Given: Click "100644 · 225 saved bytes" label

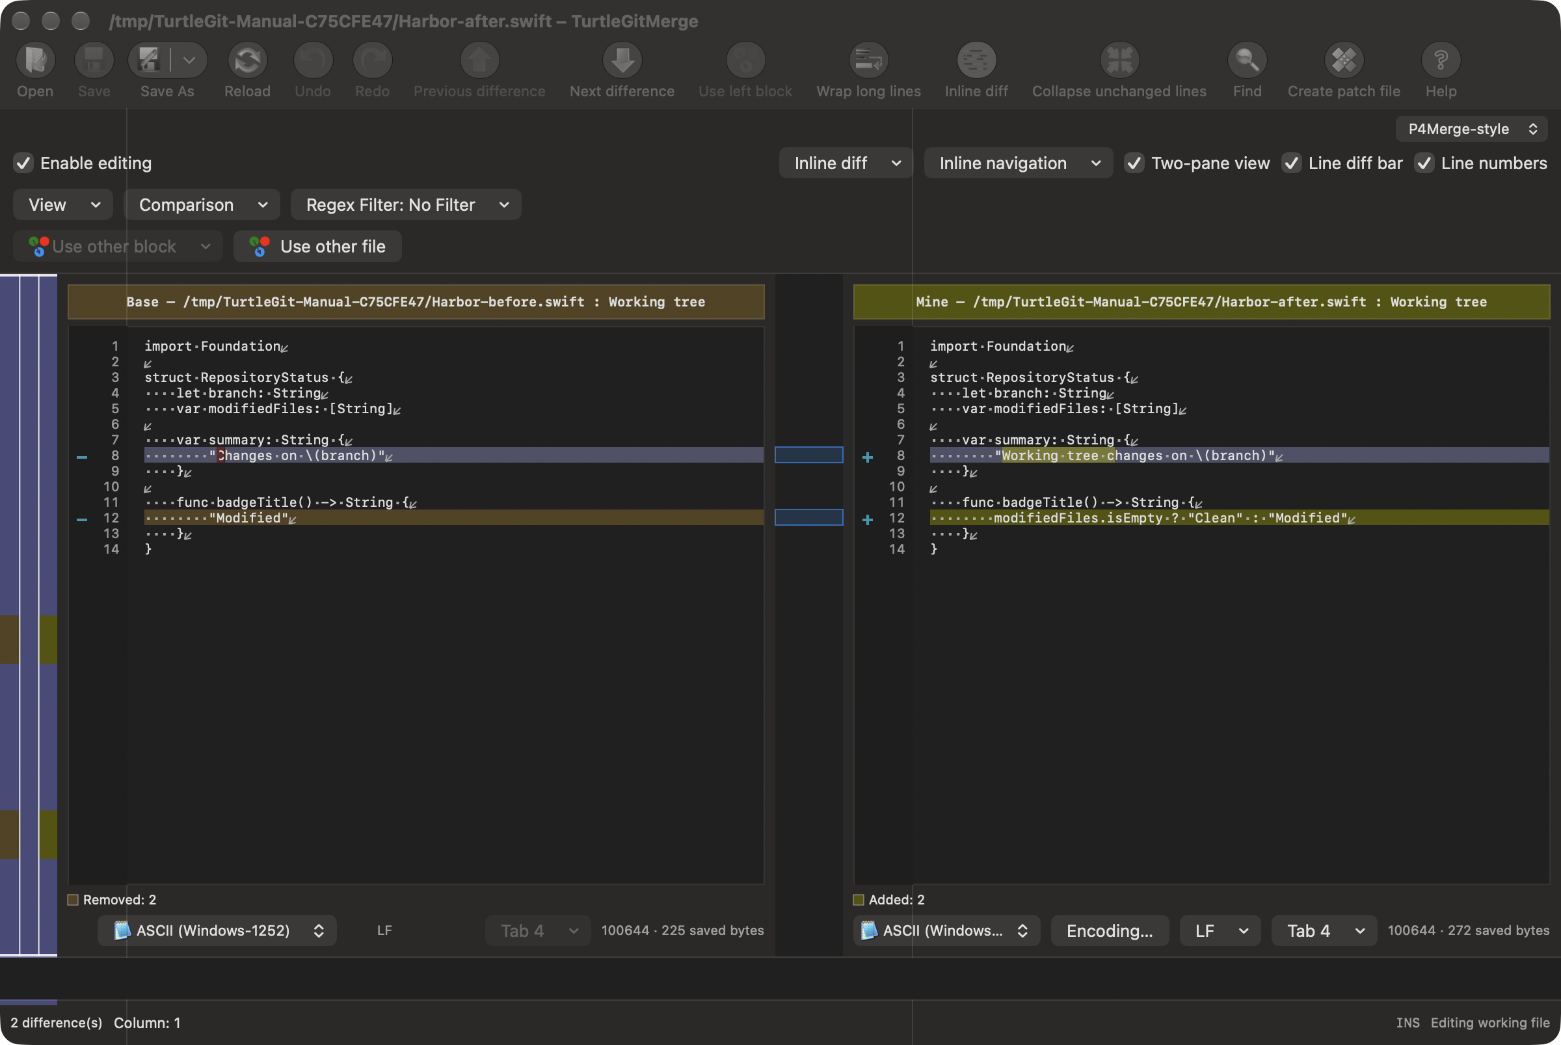Looking at the screenshot, I should point(682,930).
